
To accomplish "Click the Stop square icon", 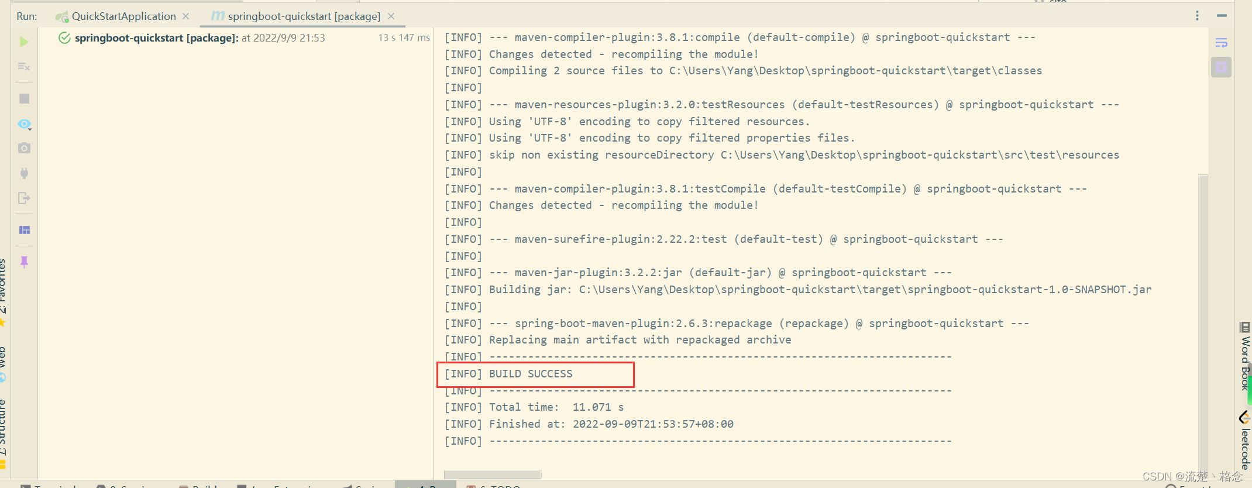I will click(24, 98).
